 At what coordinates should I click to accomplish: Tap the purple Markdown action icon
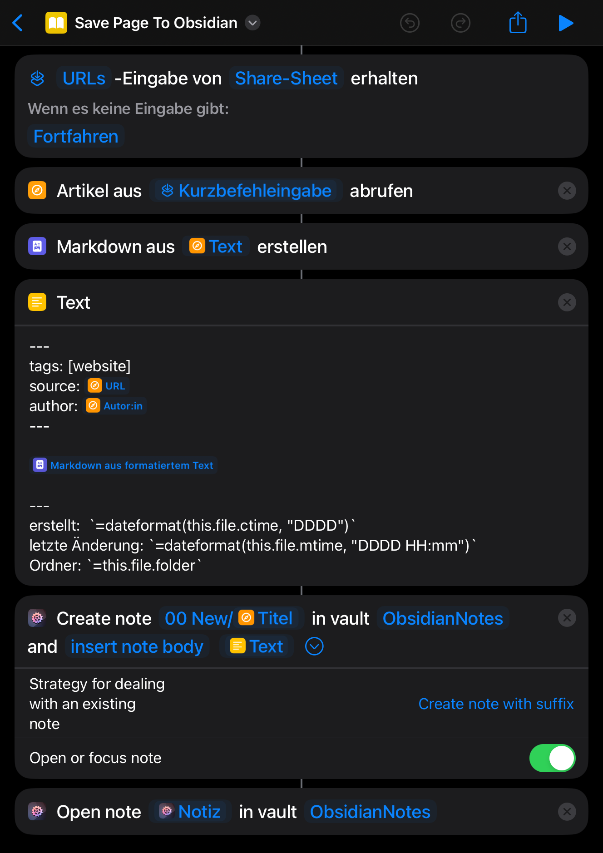(37, 246)
